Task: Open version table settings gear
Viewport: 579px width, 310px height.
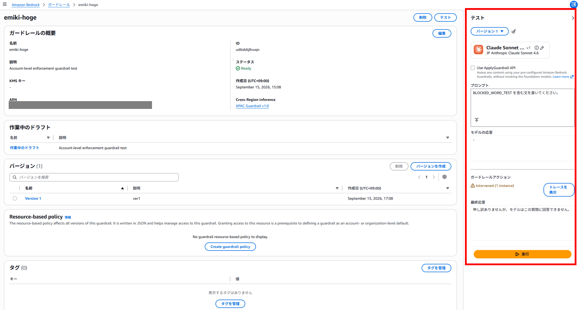Action: tap(444, 177)
